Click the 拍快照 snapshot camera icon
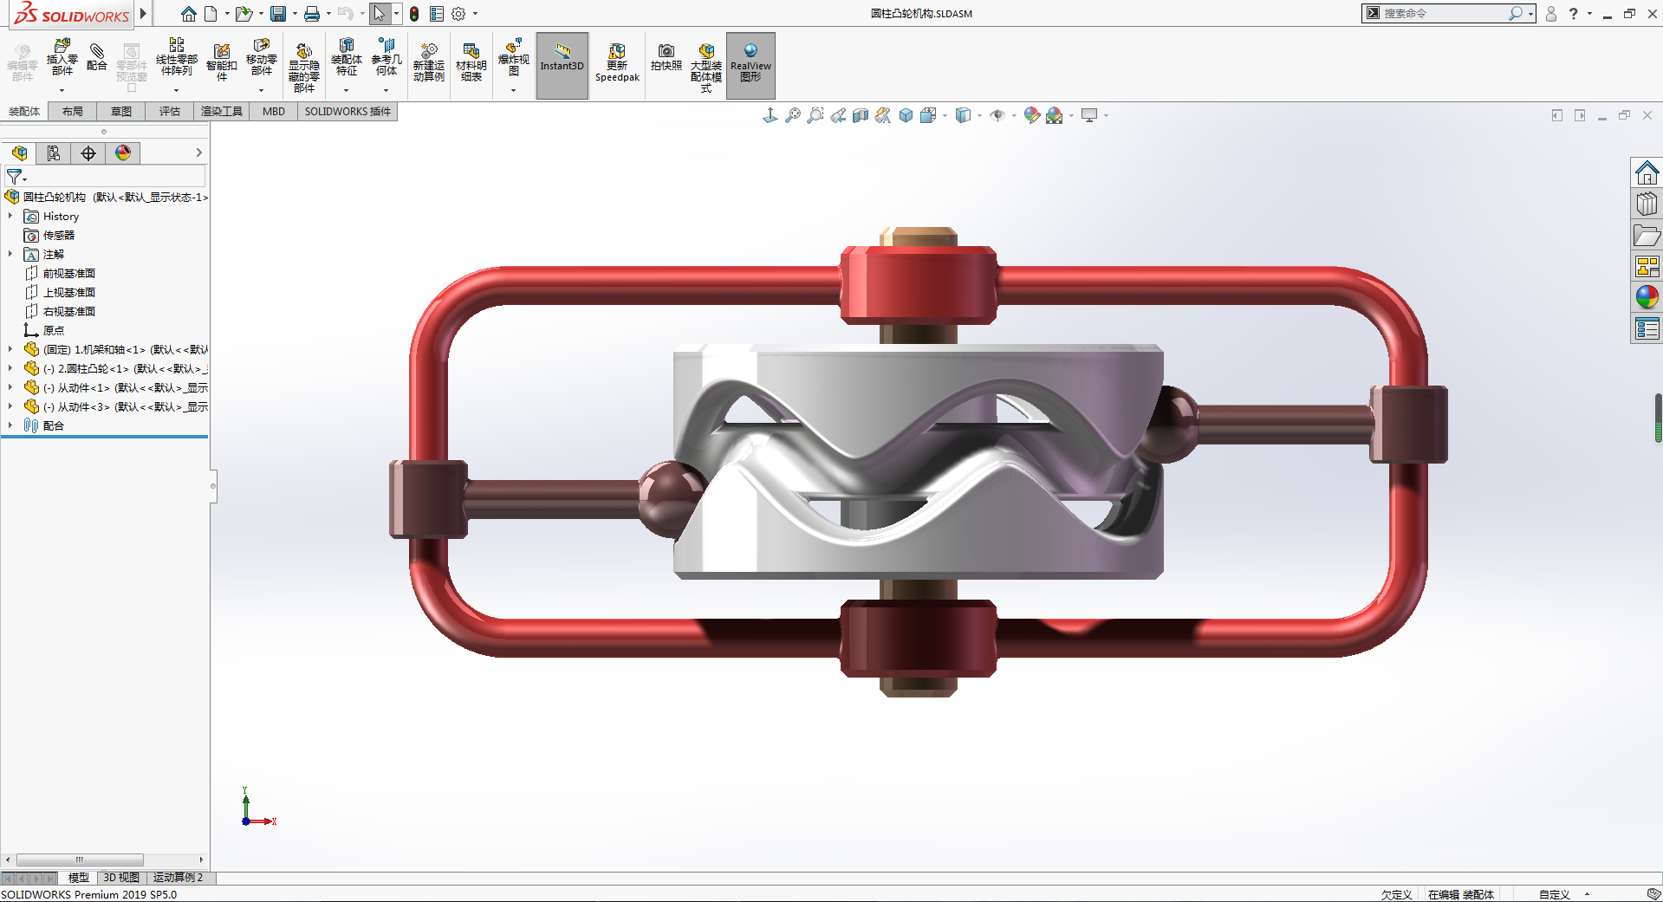Image resolution: width=1663 pixels, height=902 pixels. pos(666,57)
